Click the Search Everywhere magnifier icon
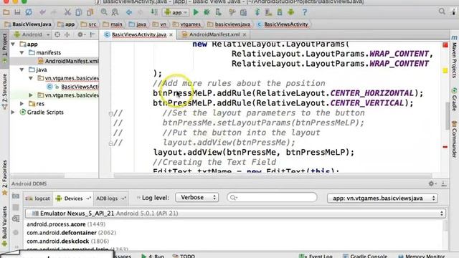Image resolution: width=459 pixels, height=258 pixels. (442, 11)
